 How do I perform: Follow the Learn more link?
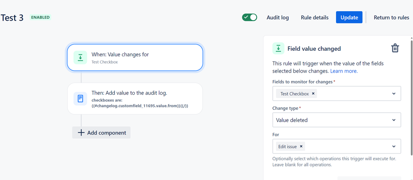pos(344,71)
